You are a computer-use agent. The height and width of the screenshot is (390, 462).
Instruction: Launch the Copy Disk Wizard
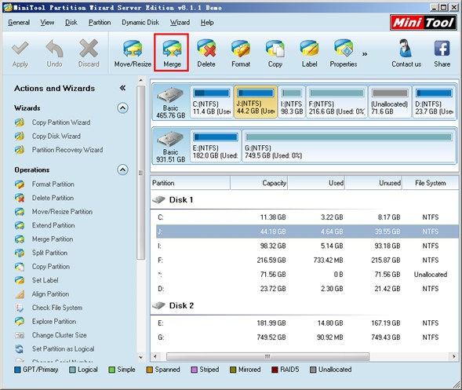pyautogui.click(x=56, y=137)
